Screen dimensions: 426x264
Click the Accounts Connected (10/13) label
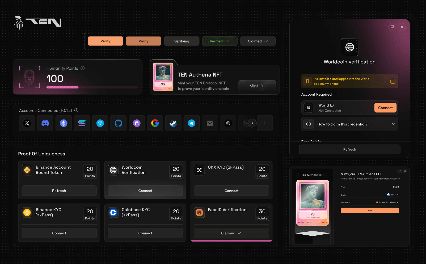[45, 110]
